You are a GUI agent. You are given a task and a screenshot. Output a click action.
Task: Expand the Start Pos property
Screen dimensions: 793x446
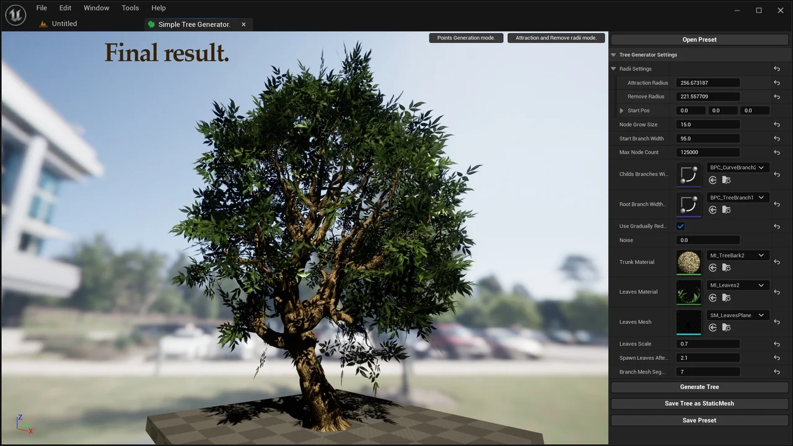click(x=622, y=111)
